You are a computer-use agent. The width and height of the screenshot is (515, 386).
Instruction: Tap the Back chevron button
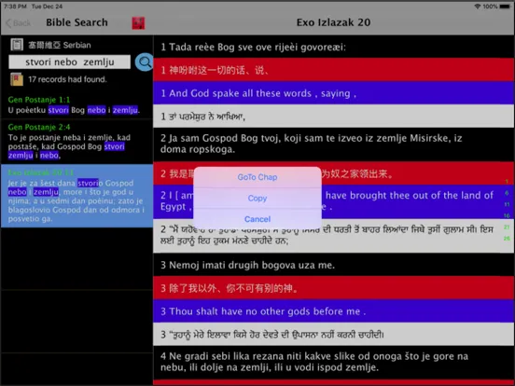click(19, 23)
